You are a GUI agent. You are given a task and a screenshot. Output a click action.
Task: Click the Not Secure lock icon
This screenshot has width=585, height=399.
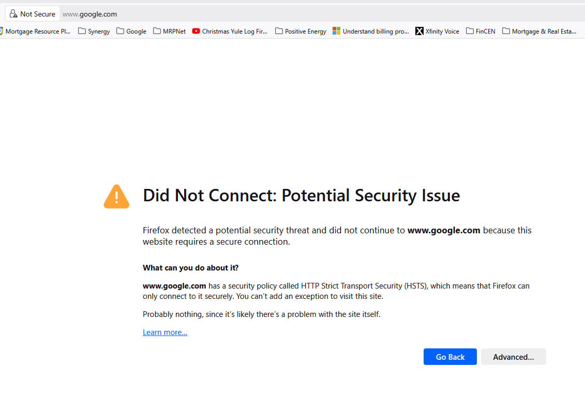13,14
